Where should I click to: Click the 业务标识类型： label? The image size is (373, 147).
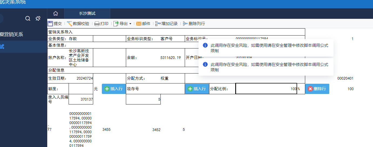[x=140, y=39]
